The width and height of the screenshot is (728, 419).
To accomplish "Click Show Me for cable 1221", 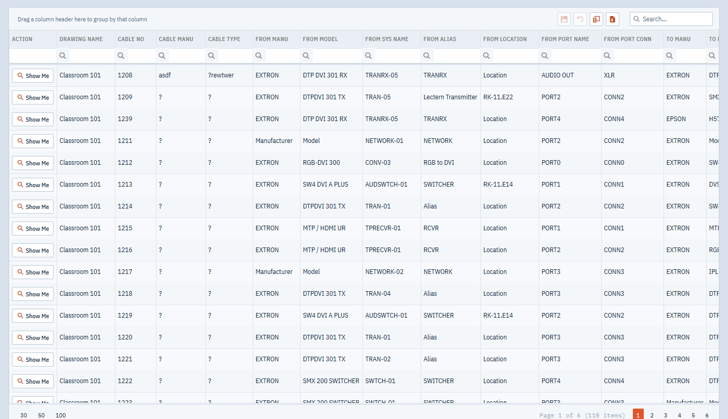I will 33,360.
